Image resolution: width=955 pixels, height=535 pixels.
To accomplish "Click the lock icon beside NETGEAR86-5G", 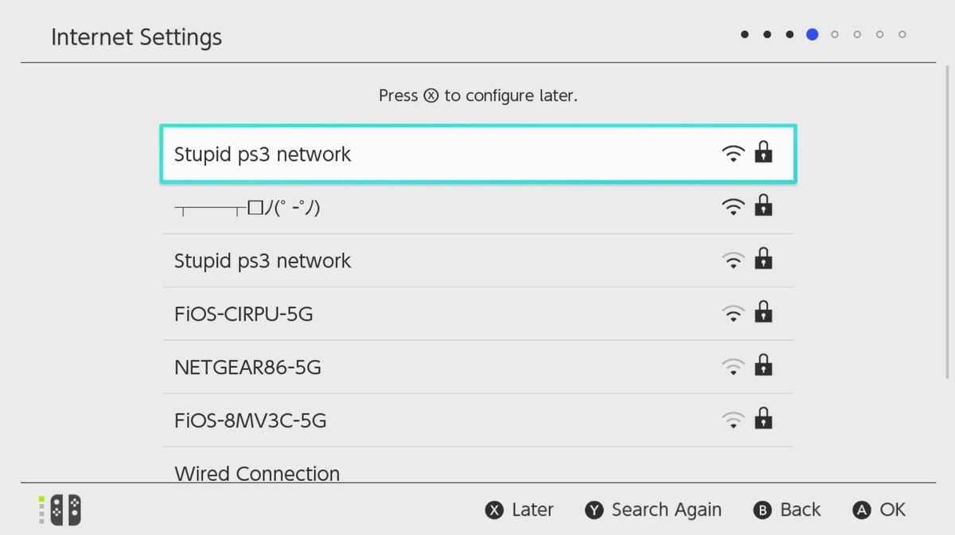I will pyautogui.click(x=763, y=366).
